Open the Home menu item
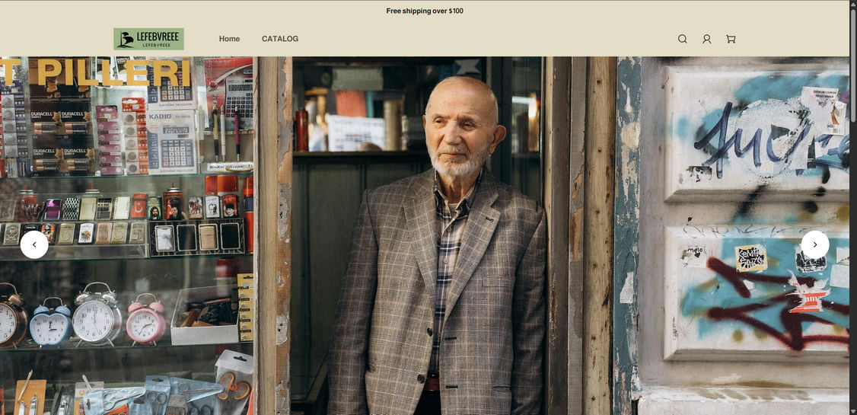This screenshot has width=857, height=415. click(230, 39)
